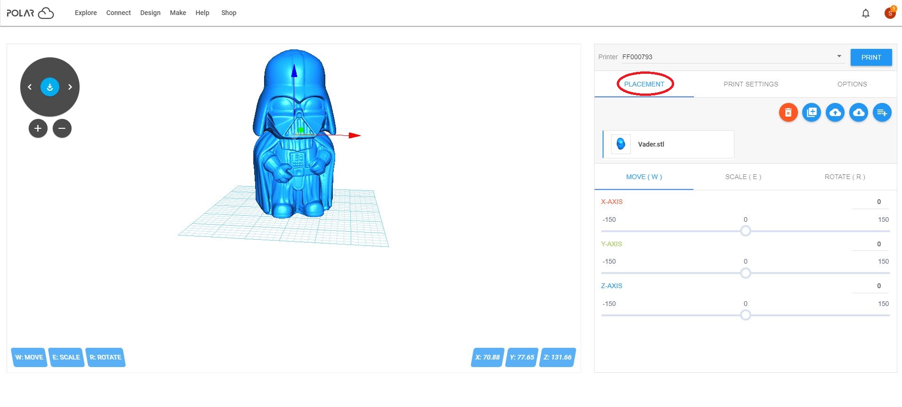Click the X: 70.88 dimension readout
902x407 pixels.
[488, 357]
